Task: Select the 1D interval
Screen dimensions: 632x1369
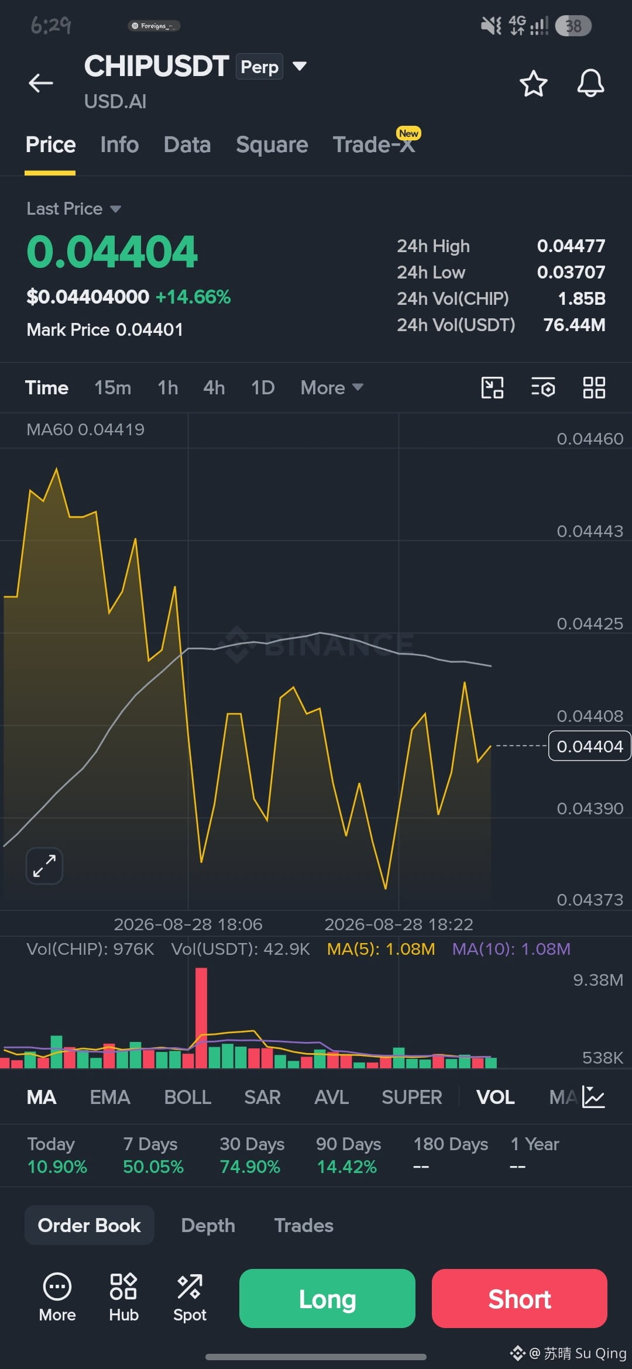Action: pos(263,387)
